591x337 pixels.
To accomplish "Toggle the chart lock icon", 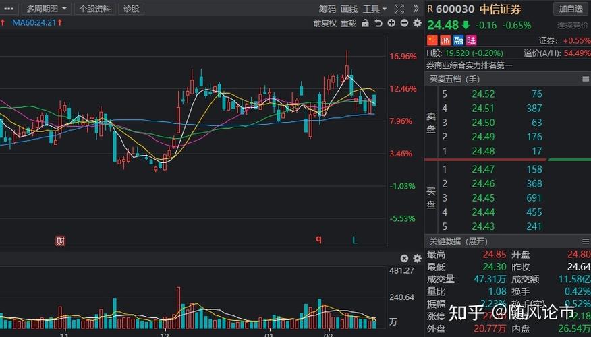I will [x=365, y=24].
